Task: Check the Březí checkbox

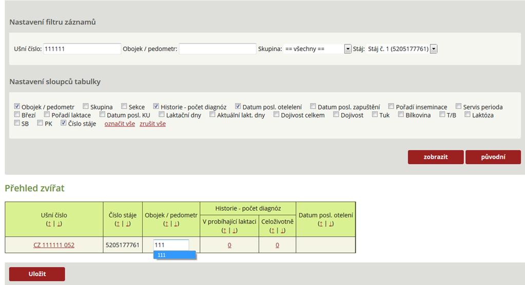Action: click(x=17, y=115)
